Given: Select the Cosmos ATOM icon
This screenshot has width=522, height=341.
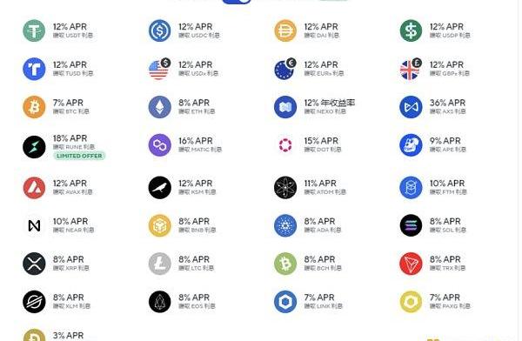Looking at the screenshot, I should coord(285,188).
